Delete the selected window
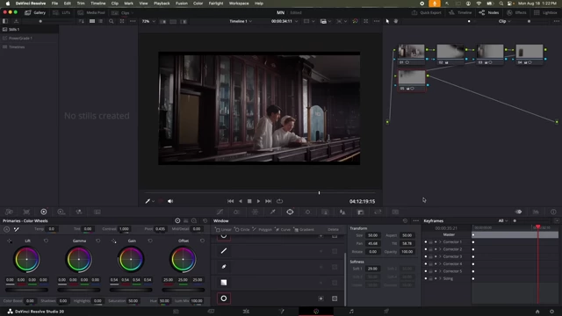562x316 pixels. 333,229
